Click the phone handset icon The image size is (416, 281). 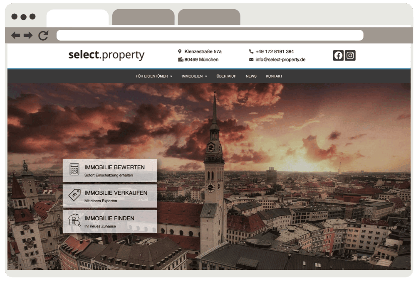pos(251,51)
